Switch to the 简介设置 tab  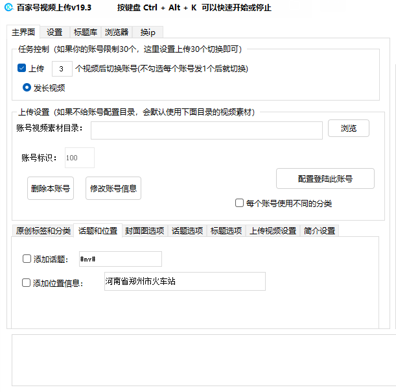[320, 230]
